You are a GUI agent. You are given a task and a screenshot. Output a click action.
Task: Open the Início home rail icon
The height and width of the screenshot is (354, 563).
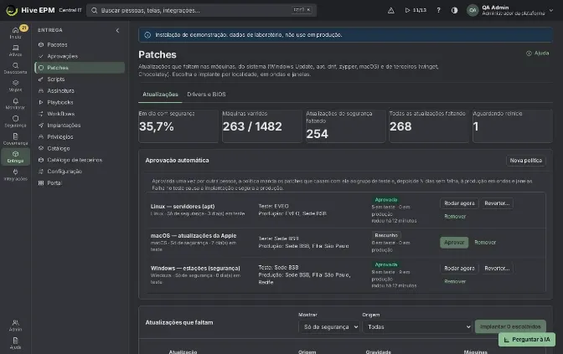15,33
